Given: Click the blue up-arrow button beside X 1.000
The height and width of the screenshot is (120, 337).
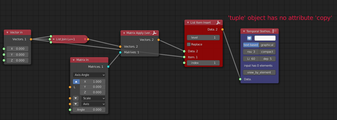Looking at the screenshot, I should pyautogui.click(x=76, y=82).
